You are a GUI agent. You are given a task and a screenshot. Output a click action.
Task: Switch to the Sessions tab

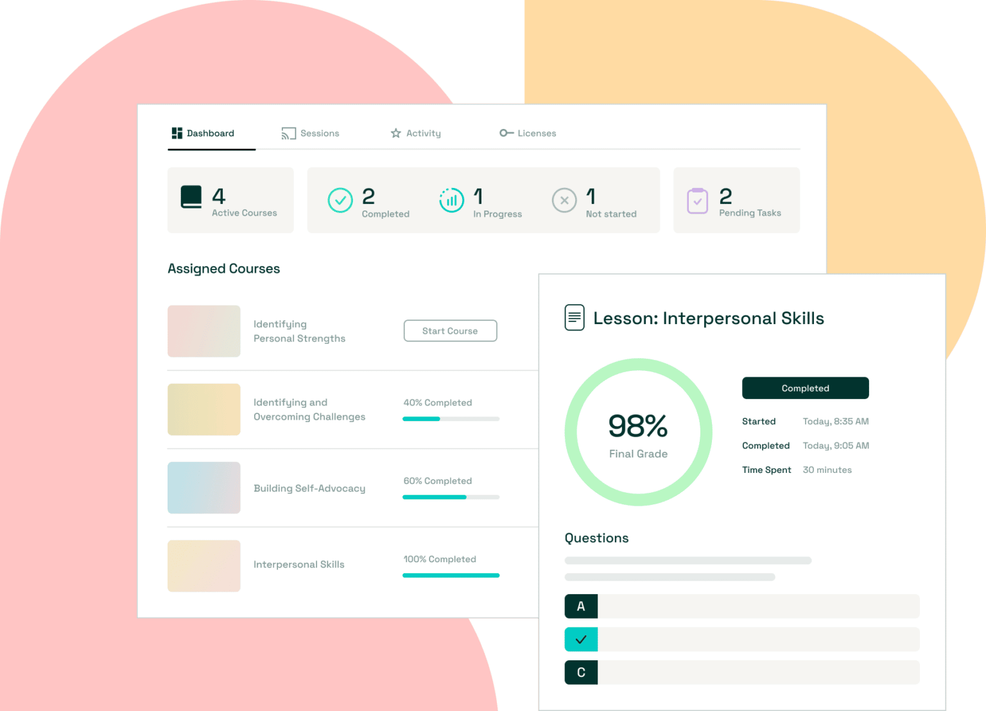click(311, 133)
